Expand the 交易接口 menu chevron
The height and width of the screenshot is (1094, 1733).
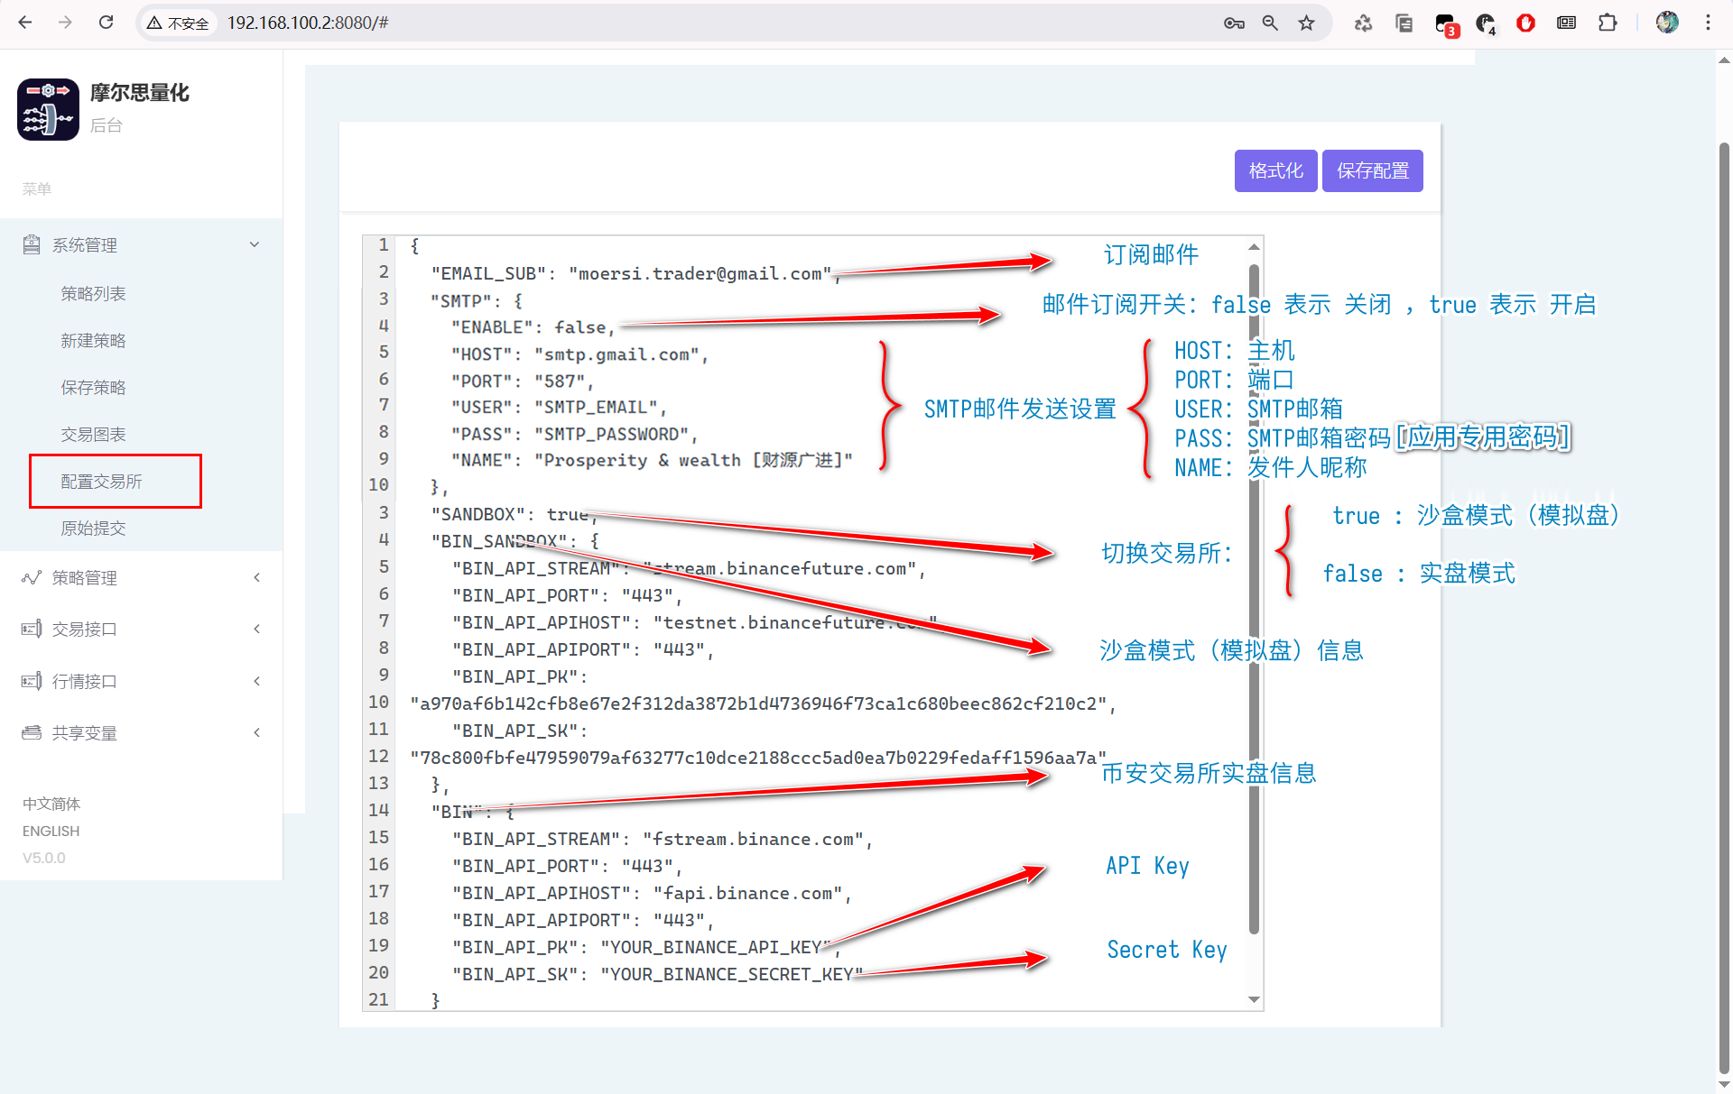[x=256, y=629]
